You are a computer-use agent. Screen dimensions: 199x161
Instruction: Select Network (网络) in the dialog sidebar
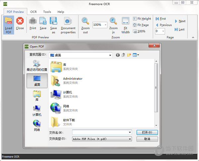click(x=37, y=126)
